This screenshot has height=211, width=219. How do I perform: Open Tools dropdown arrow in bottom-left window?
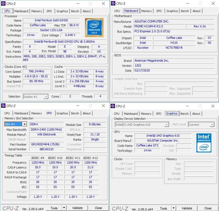(64, 208)
